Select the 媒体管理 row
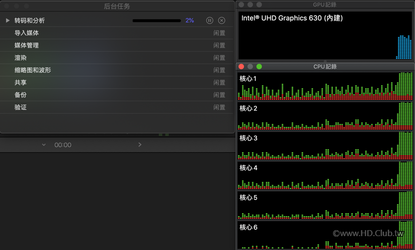Image resolution: width=415 pixels, height=250 pixels. pyautogui.click(x=116, y=46)
